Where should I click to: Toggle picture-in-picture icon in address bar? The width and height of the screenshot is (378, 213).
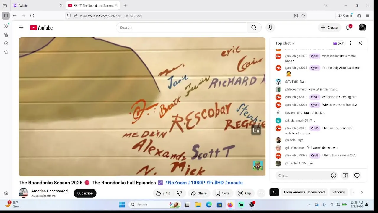click(296, 16)
